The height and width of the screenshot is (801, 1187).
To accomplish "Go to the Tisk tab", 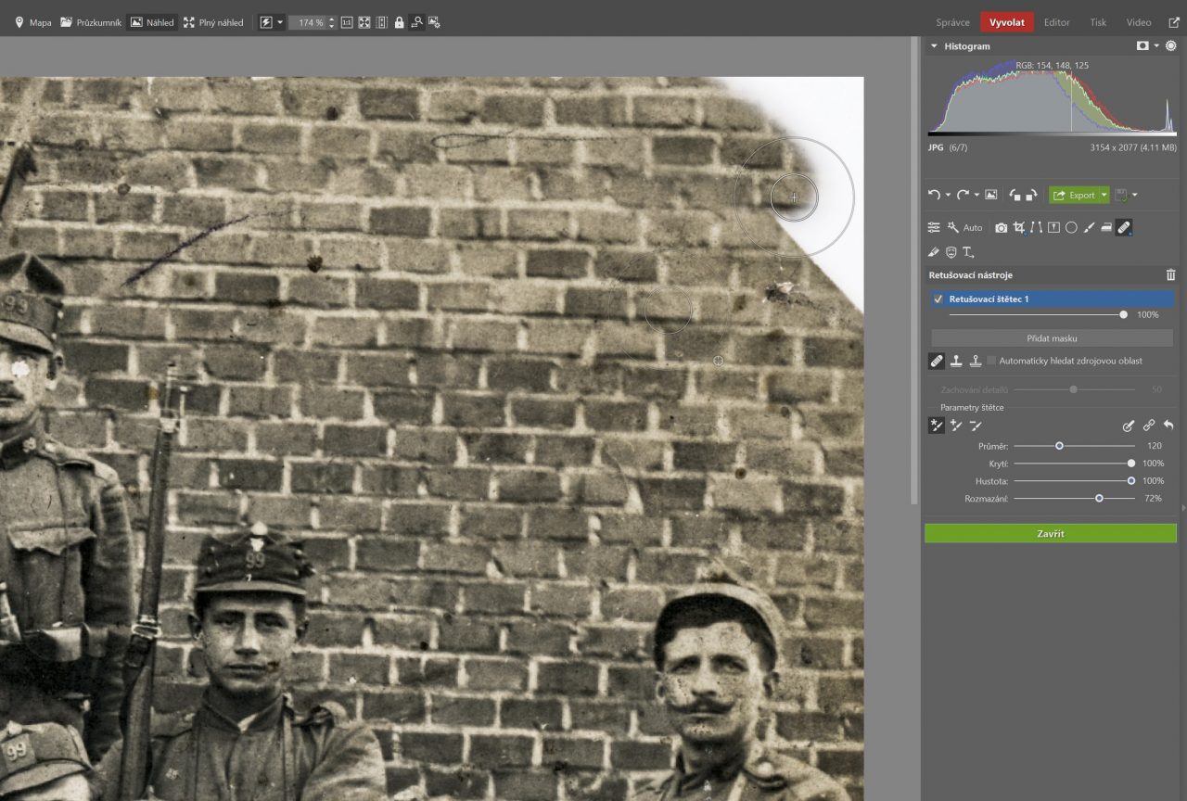I will click(x=1098, y=22).
